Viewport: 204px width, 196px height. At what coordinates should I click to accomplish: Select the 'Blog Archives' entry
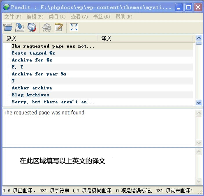102,95
